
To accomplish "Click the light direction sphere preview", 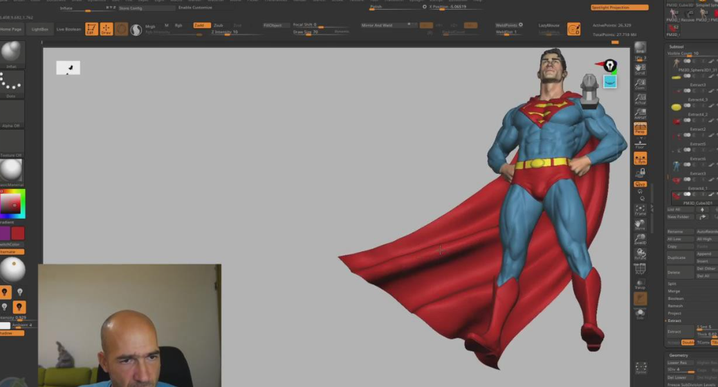I will (x=12, y=269).
